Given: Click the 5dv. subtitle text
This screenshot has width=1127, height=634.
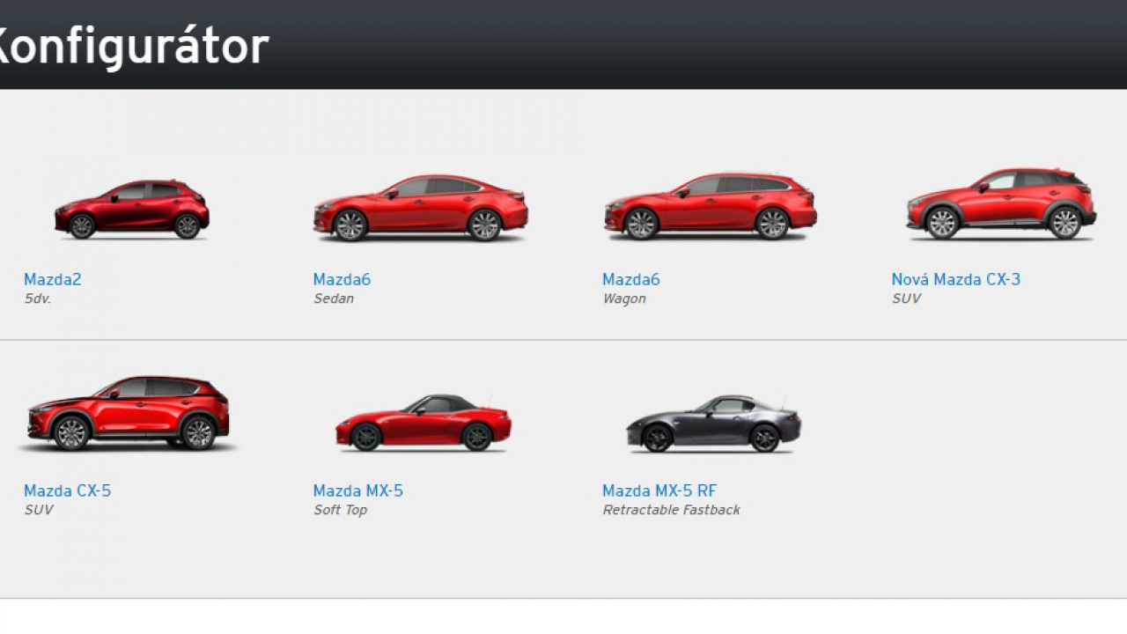Looking at the screenshot, I should click(x=38, y=299).
